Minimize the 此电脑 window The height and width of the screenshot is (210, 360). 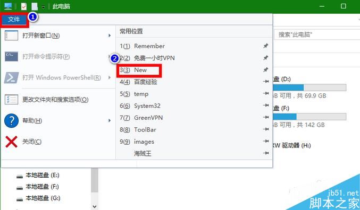pyautogui.click(x=322, y=6)
